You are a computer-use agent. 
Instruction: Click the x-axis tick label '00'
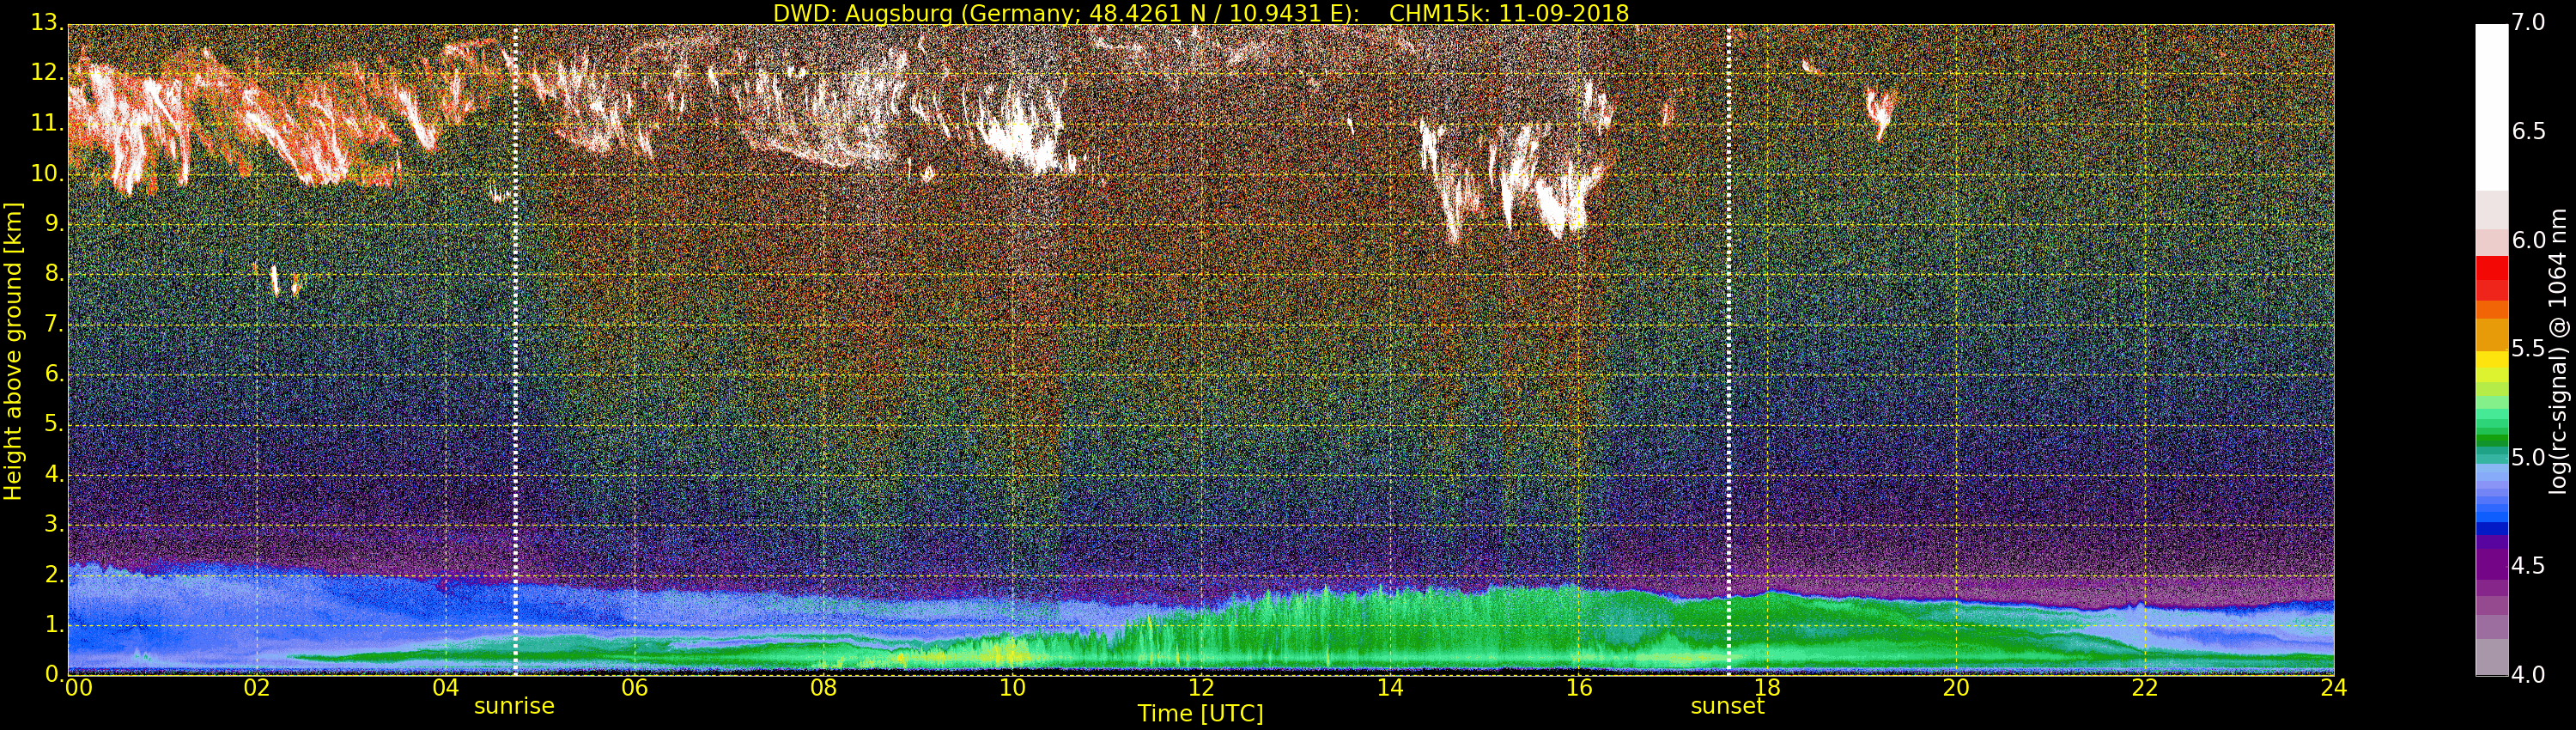[x=79, y=687]
